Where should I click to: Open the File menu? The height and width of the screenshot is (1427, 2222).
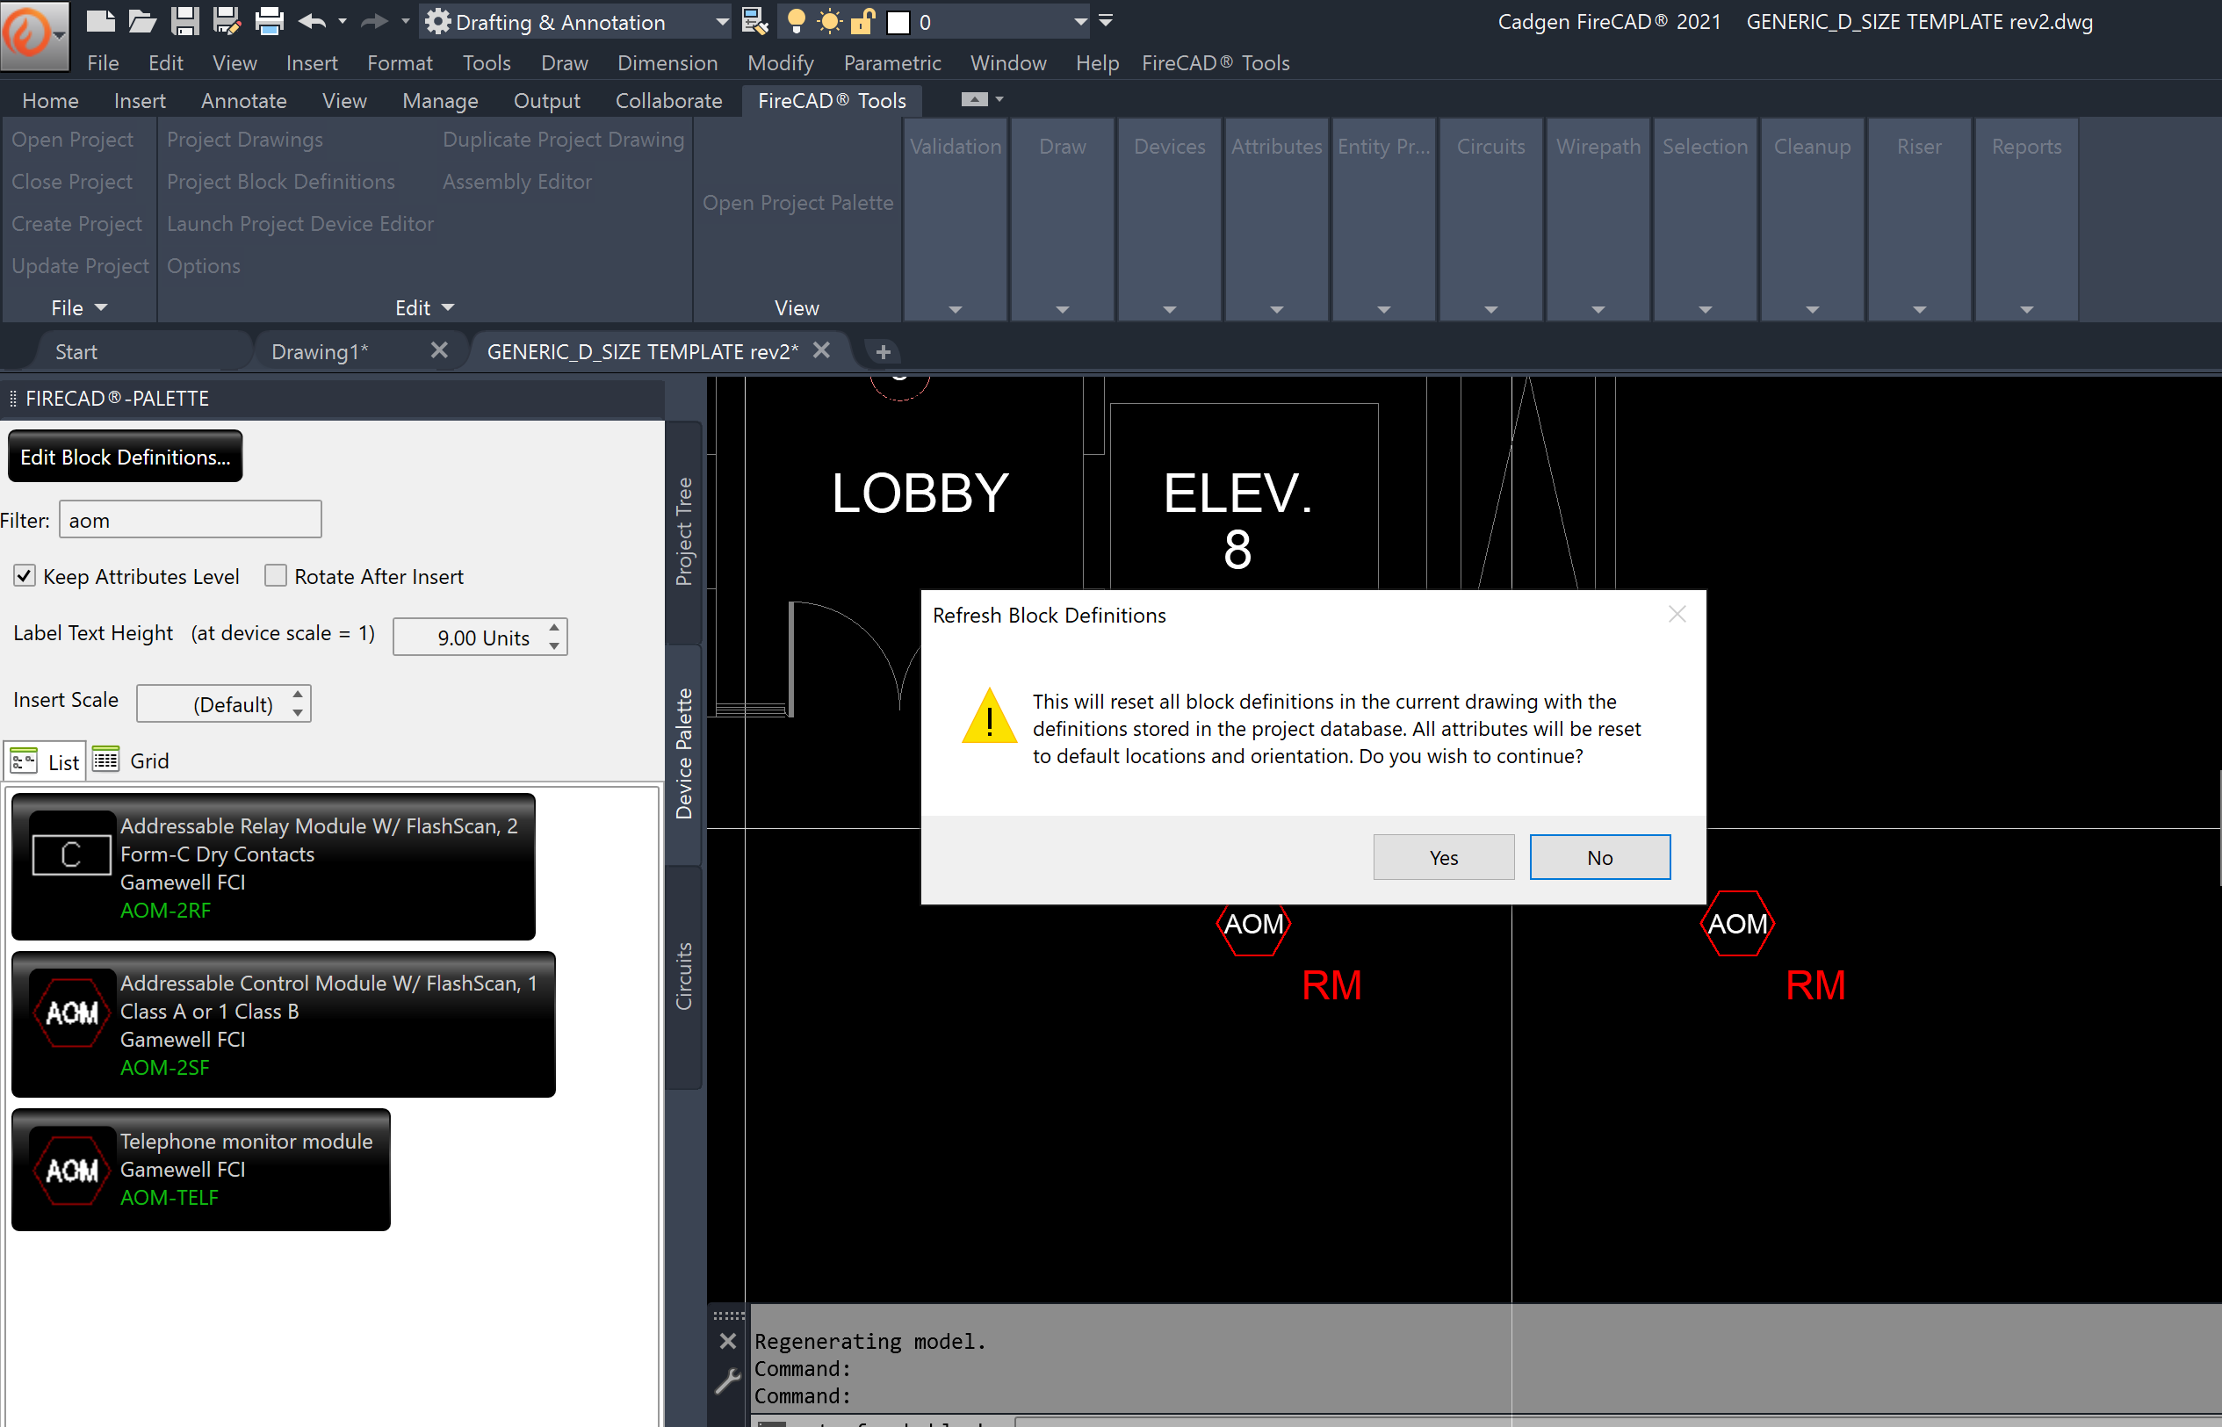103,63
